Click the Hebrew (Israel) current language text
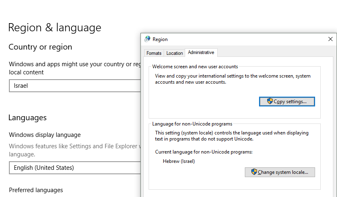 click(179, 161)
